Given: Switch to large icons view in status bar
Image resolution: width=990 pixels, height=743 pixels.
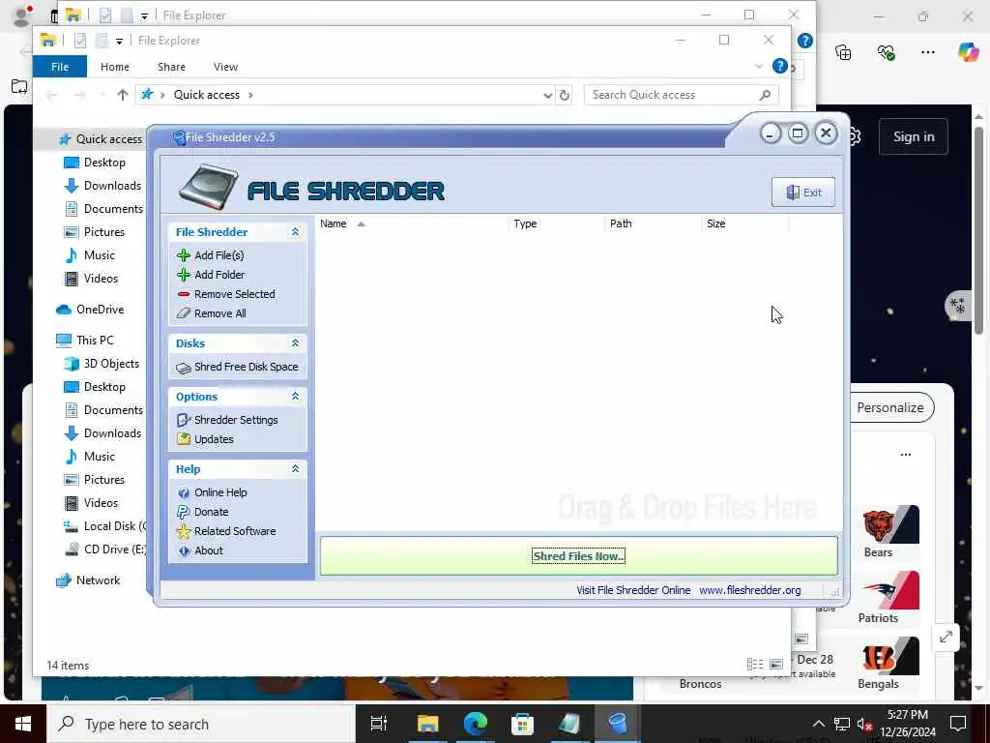Looking at the screenshot, I should [x=776, y=664].
